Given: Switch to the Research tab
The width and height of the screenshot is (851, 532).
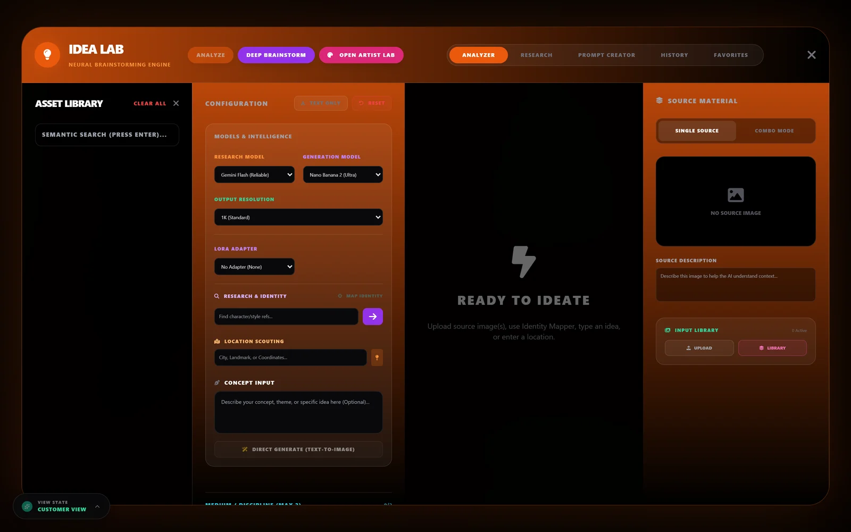Looking at the screenshot, I should click(536, 55).
